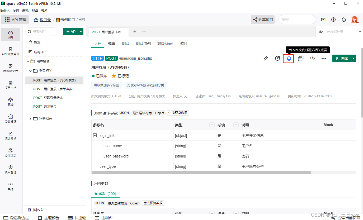Click the 分享项目 button

pos(263,20)
